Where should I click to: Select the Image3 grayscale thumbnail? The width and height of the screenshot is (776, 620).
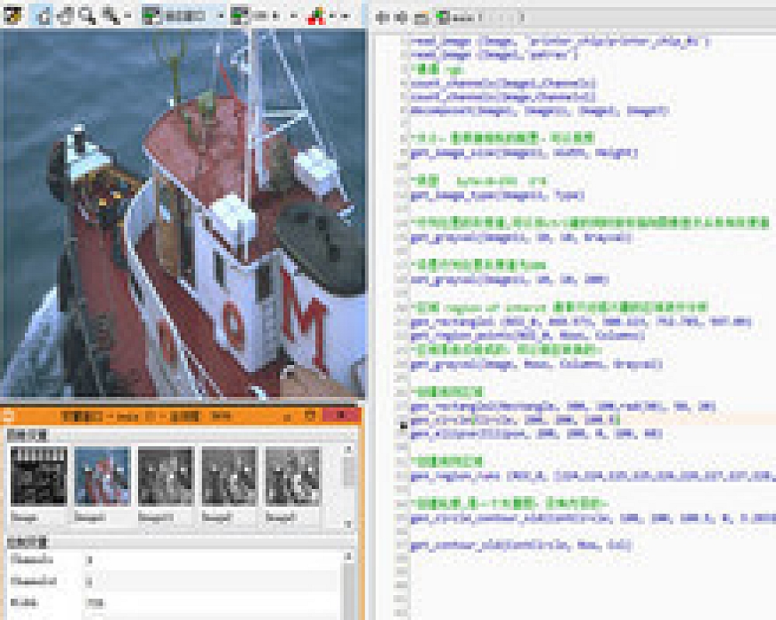coord(229,476)
